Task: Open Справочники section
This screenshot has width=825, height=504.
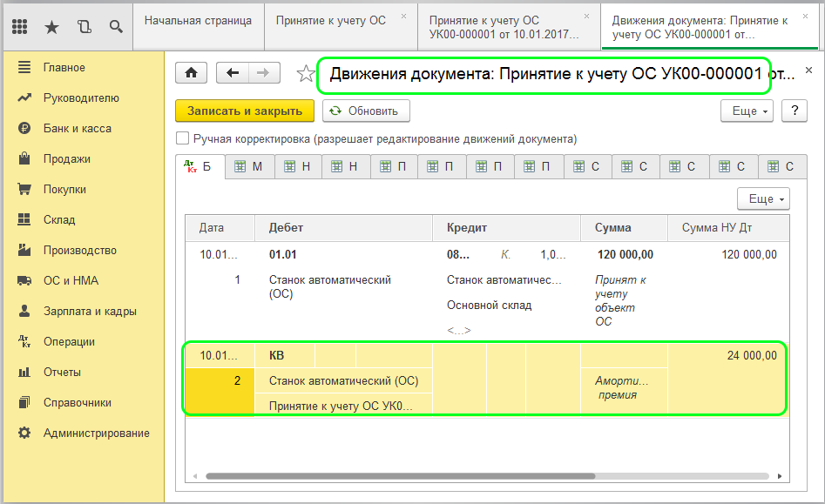Action: coord(78,402)
